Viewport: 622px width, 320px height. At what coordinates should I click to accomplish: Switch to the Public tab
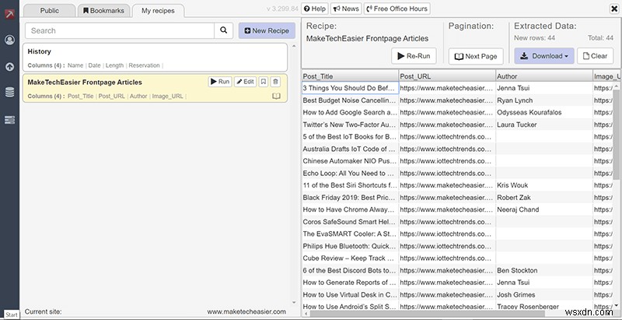(x=50, y=11)
